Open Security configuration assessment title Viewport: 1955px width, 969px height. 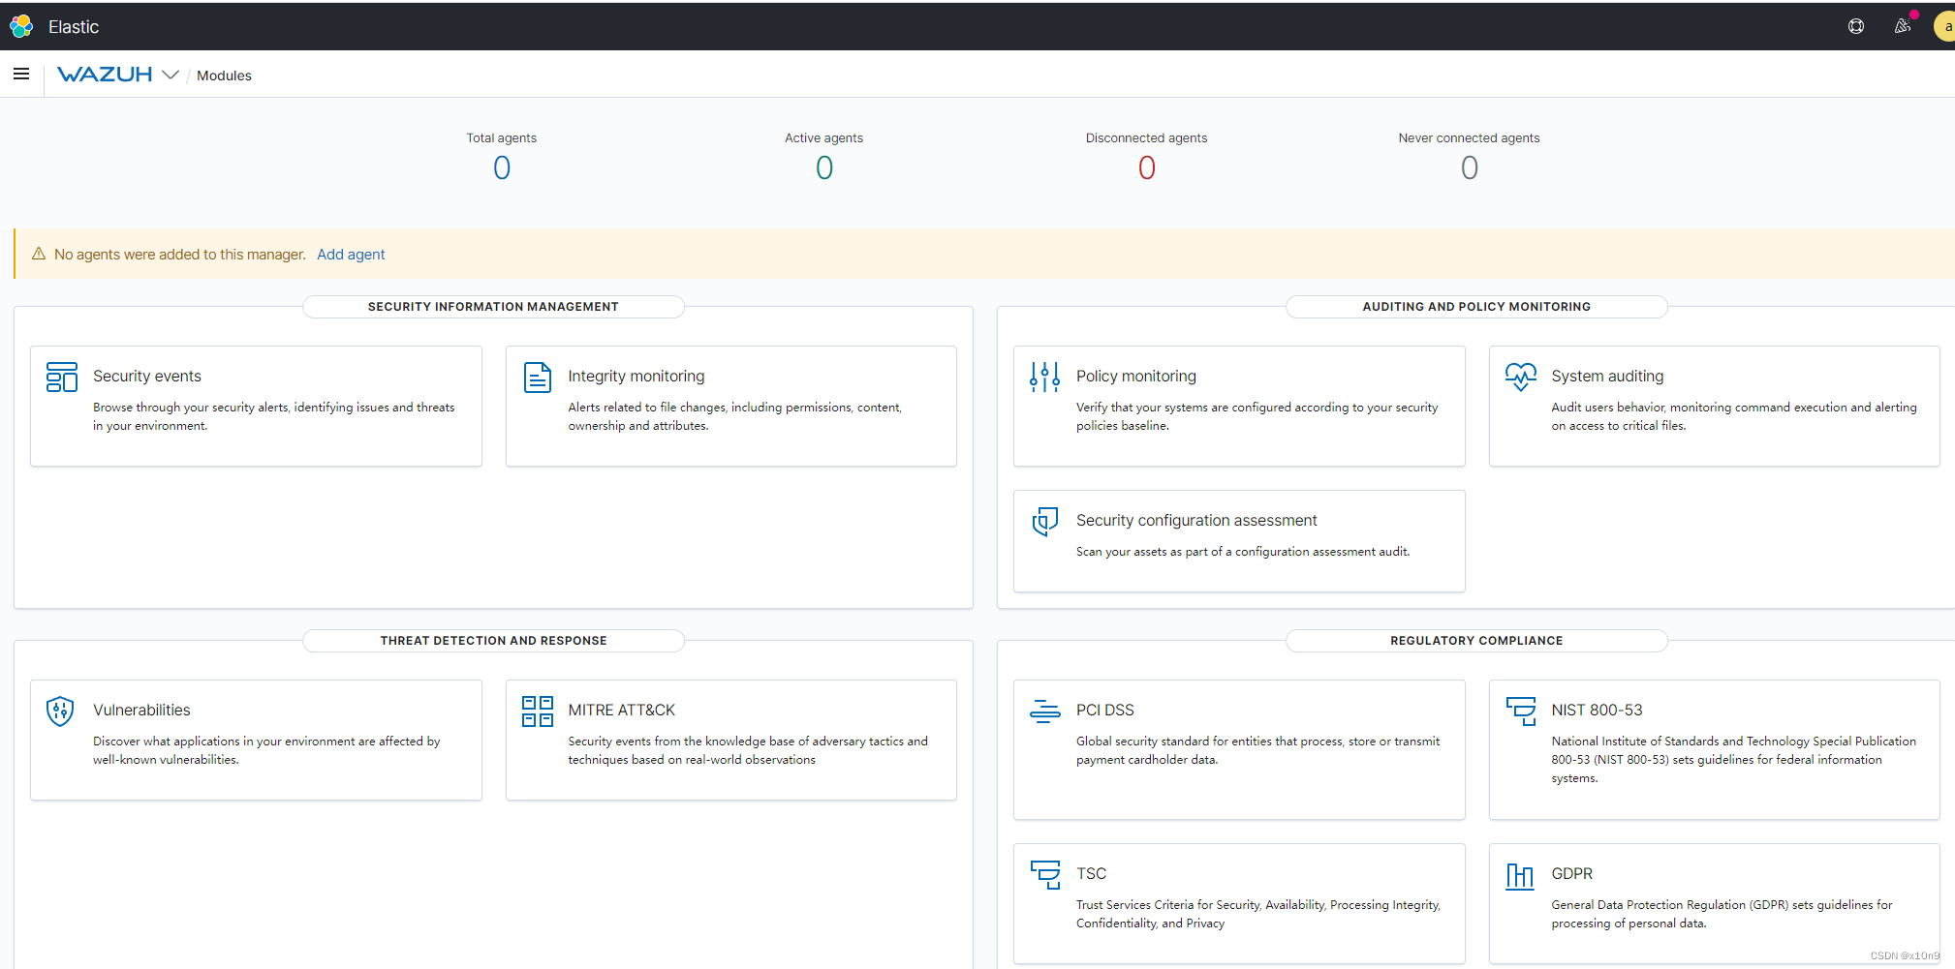(1196, 520)
